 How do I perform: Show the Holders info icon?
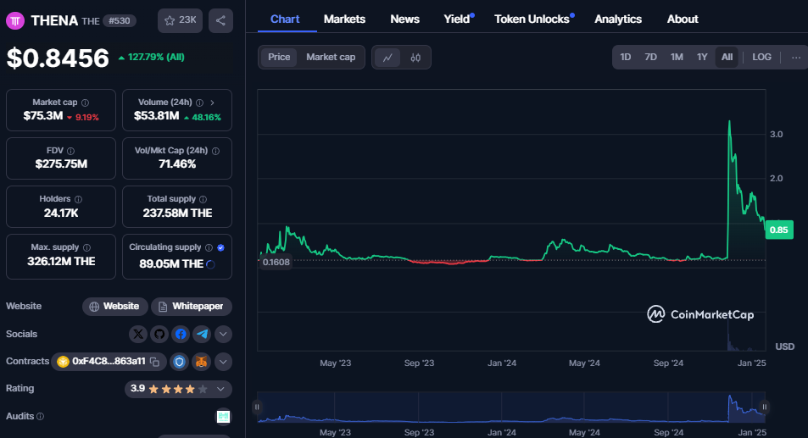(x=78, y=199)
